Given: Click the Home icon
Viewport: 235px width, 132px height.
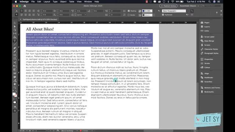Looking at the screenshot, I should 25,6.
